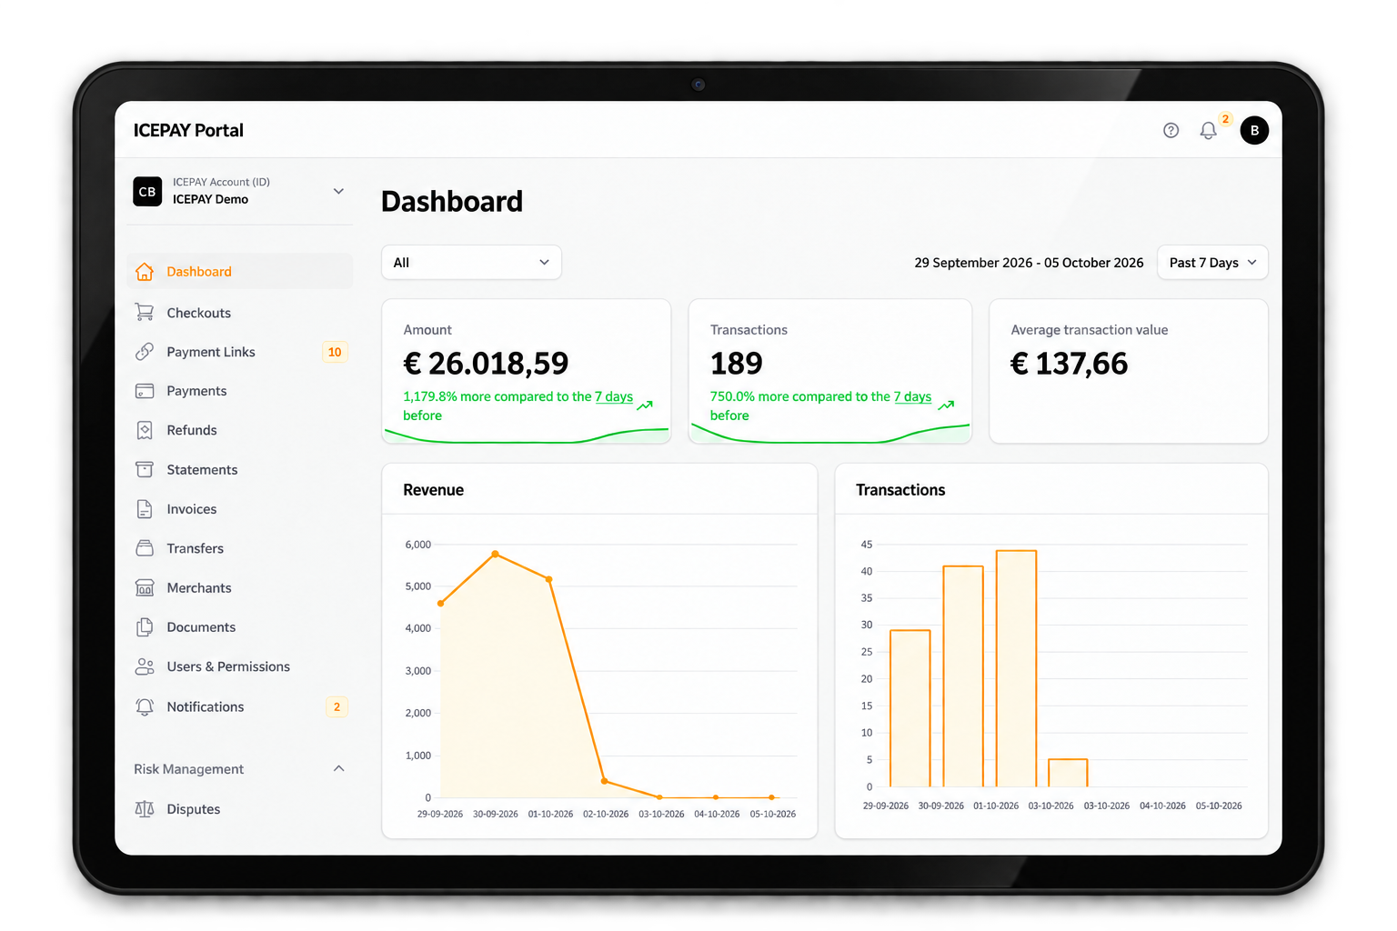Open user profile avatar B
The image size is (1397, 931).
[x=1254, y=131]
